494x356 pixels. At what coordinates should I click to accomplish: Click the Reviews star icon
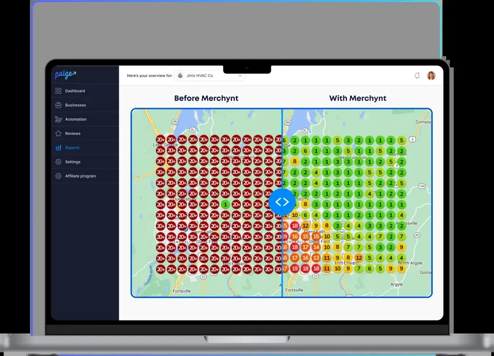click(x=58, y=133)
